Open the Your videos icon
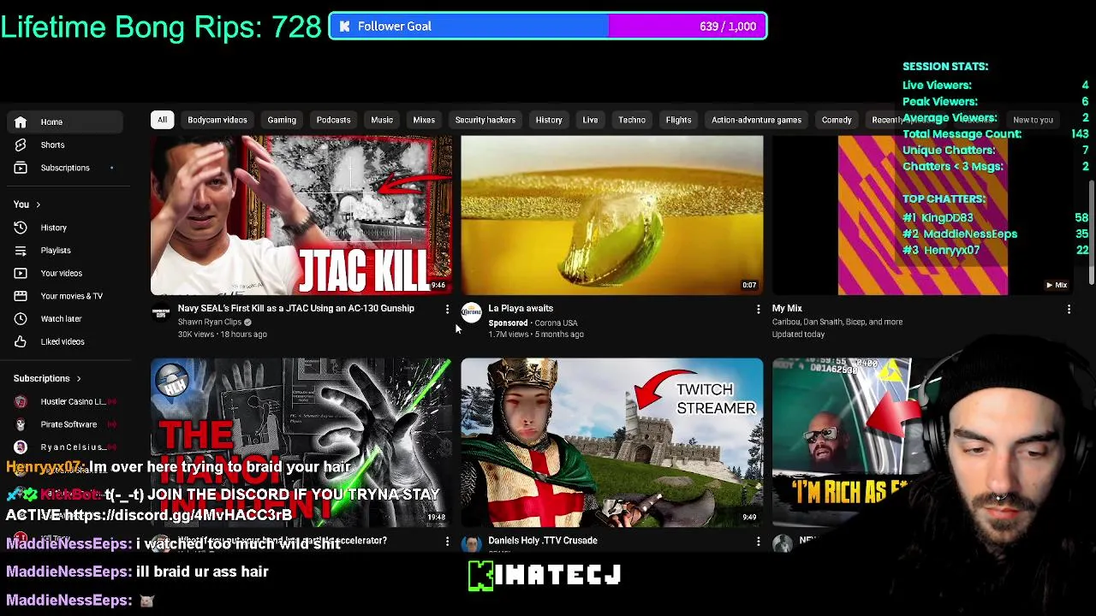Viewport: 1096px width, 616px height. click(21, 273)
